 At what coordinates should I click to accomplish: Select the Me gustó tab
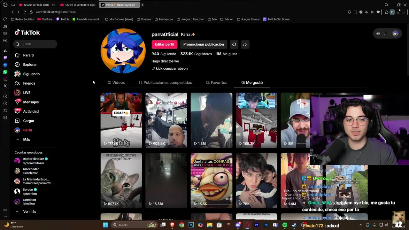tap(252, 82)
